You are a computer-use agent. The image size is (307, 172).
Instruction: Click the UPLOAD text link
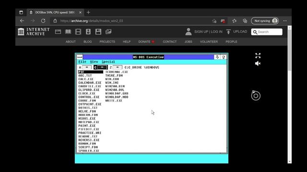coord(240,32)
